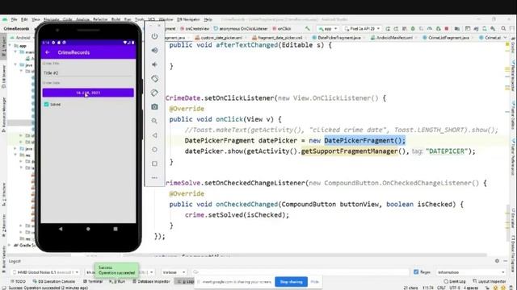The image size is (517, 290).
Task: Raise emulator volume with the volume up icon
Action: pyautogui.click(x=154, y=50)
